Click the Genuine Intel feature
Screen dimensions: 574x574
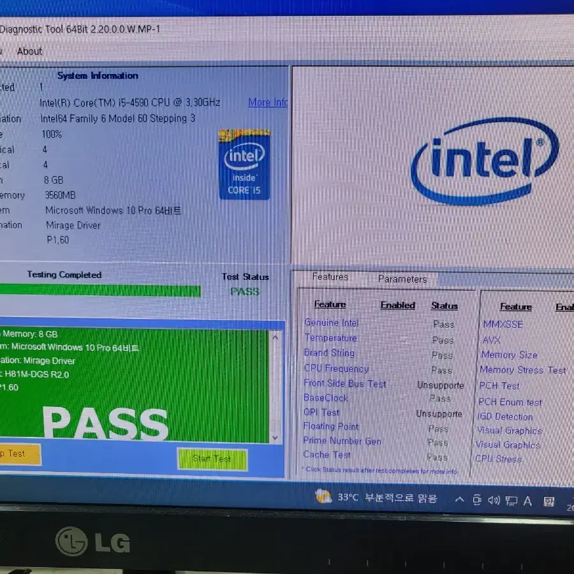tap(331, 323)
